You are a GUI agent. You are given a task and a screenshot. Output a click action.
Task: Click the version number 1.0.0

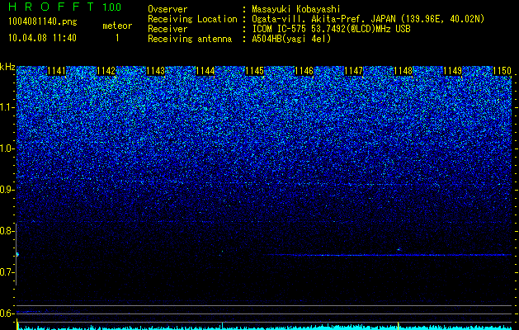coord(112,7)
